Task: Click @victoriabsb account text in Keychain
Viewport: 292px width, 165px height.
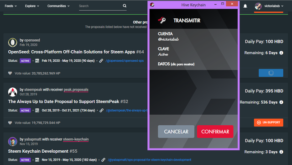Action: coord(168,39)
